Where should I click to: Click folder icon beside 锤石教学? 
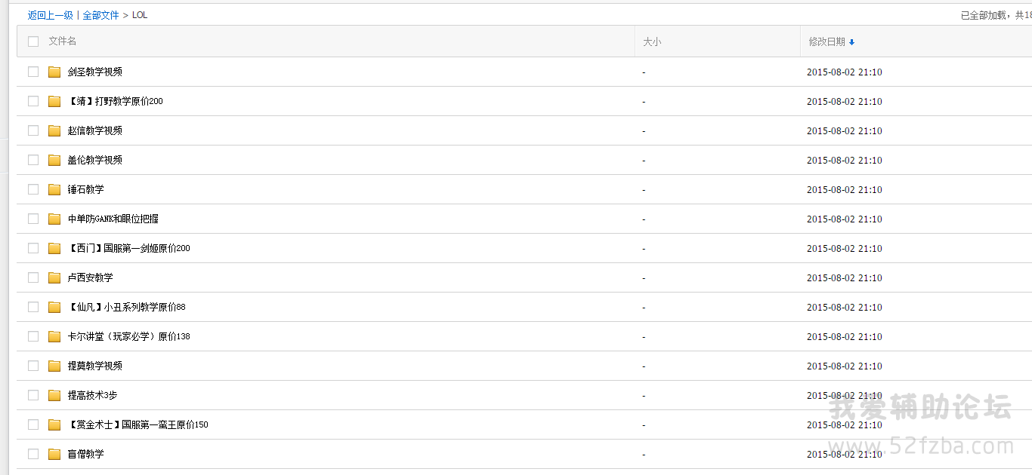tap(54, 189)
